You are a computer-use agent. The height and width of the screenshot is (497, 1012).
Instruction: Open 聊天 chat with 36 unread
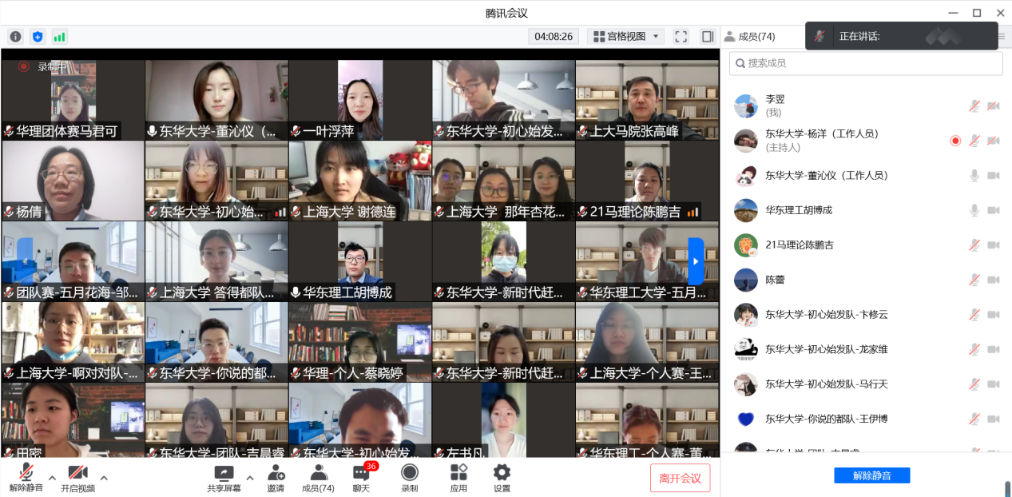362,477
